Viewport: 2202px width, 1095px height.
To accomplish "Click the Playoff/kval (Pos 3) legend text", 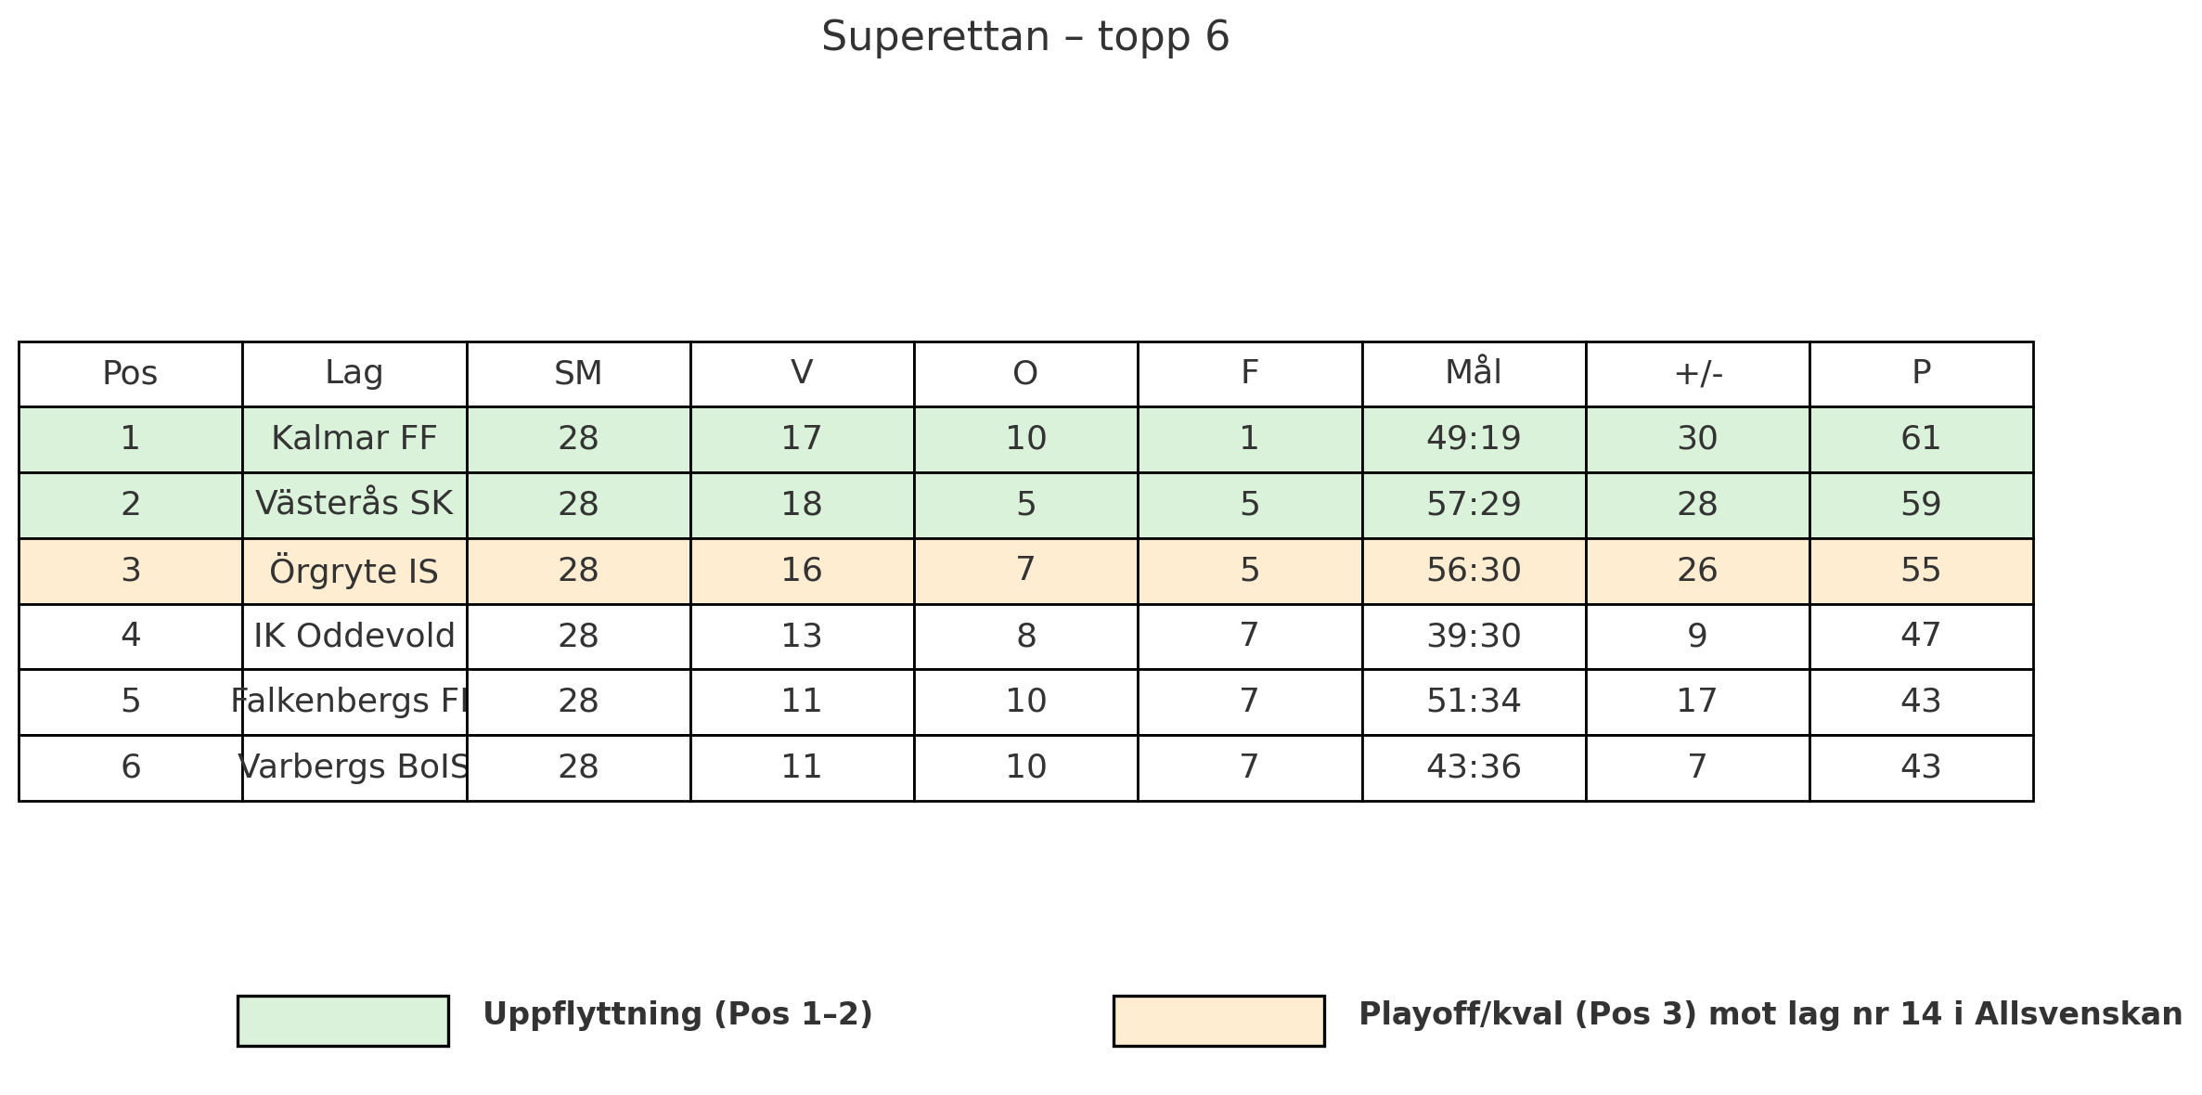I will 1770,1014.
